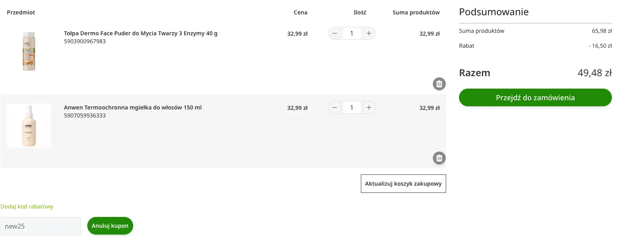The width and height of the screenshot is (632, 245).
Task: Open Anwen Termoochronna mgiełka product link
Action: point(133,107)
